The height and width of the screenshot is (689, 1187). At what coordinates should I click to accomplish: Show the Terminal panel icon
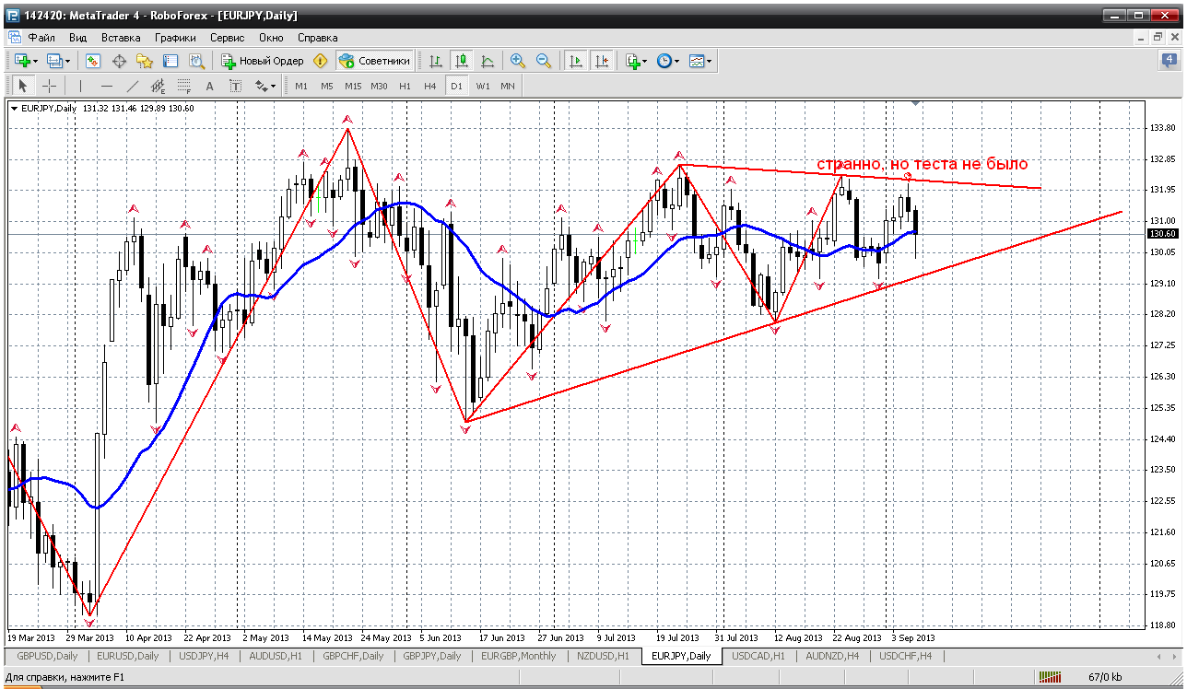[x=170, y=61]
